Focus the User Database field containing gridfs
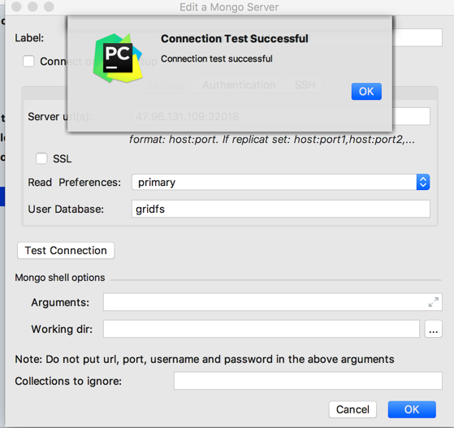The height and width of the screenshot is (428, 454). pos(280,209)
